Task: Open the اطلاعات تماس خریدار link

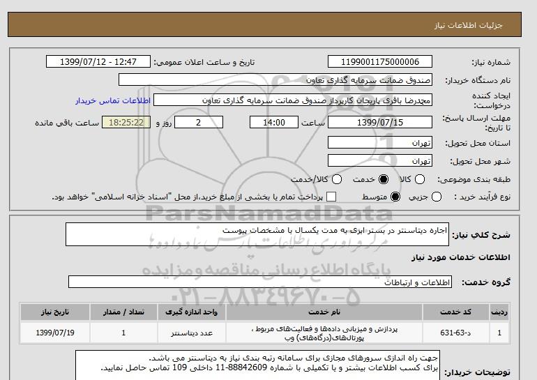Action: coord(113,100)
